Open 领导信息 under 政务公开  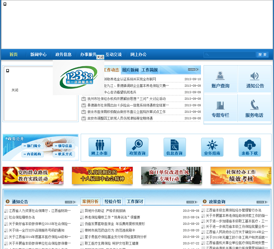(64, 146)
